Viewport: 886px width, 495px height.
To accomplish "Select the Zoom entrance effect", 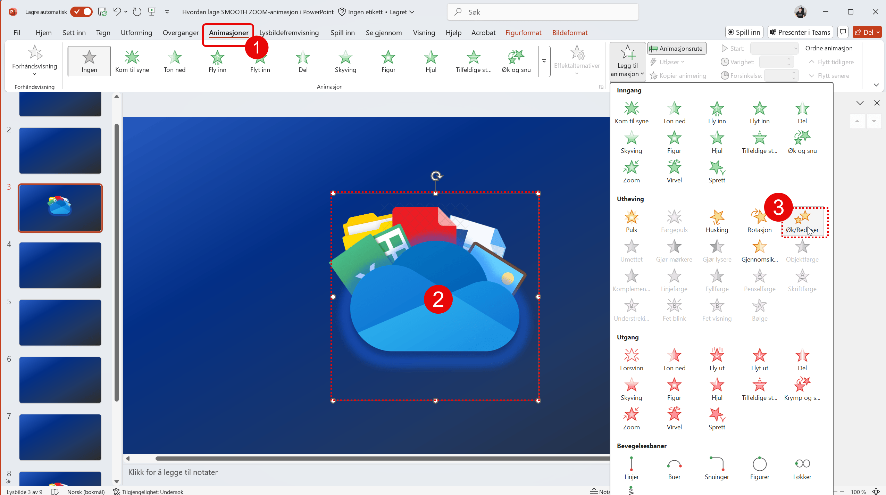I will (631, 171).
